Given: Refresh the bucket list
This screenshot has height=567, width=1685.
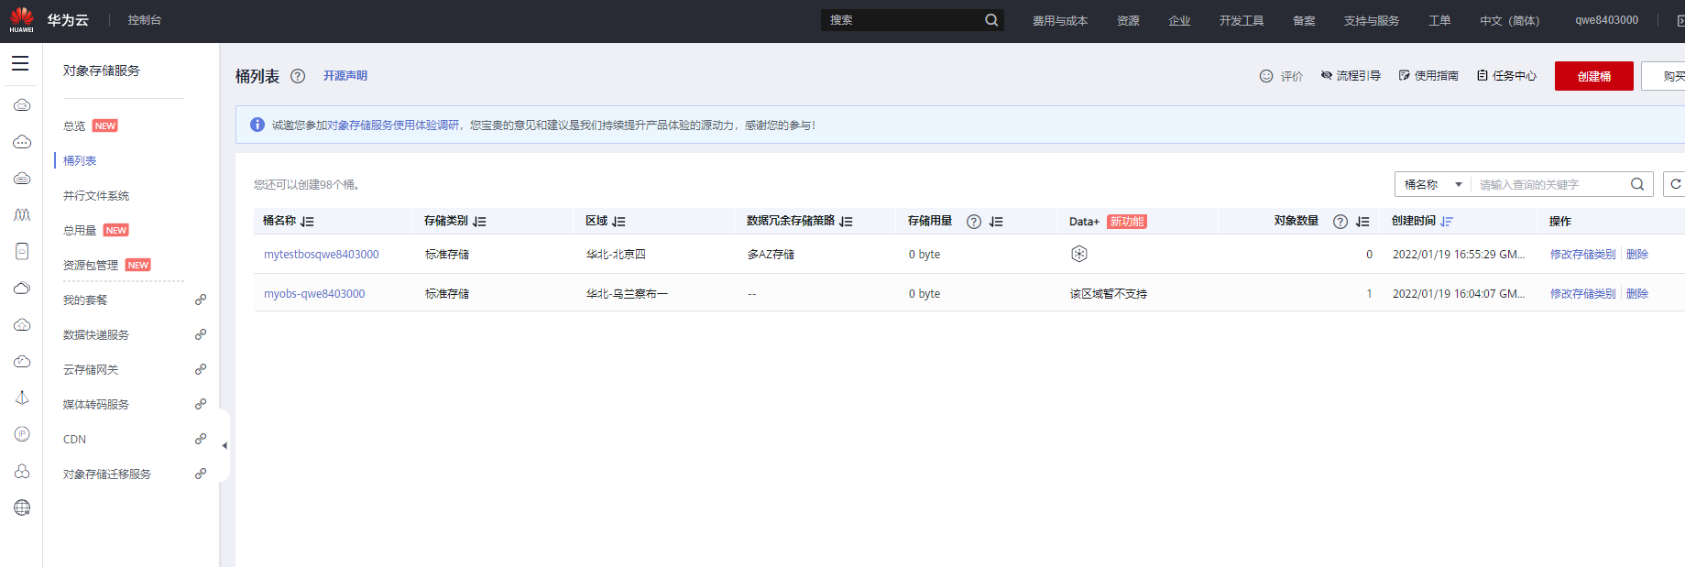Looking at the screenshot, I should point(1676,184).
